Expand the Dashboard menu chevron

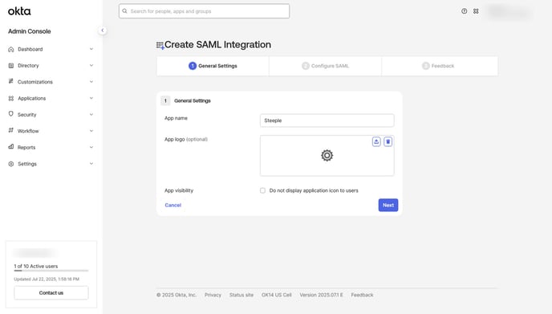pos(91,49)
